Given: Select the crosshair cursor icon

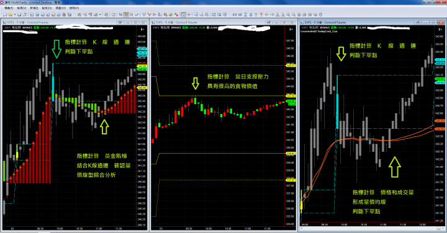Looking at the screenshot, I should click(x=189, y=14).
